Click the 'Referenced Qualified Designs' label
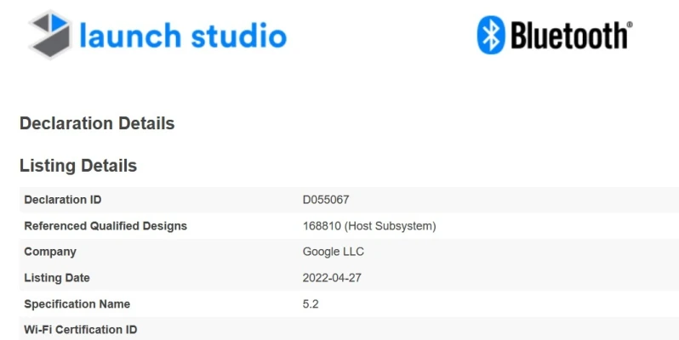Viewport: 679px width, 340px height. click(106, 226)
